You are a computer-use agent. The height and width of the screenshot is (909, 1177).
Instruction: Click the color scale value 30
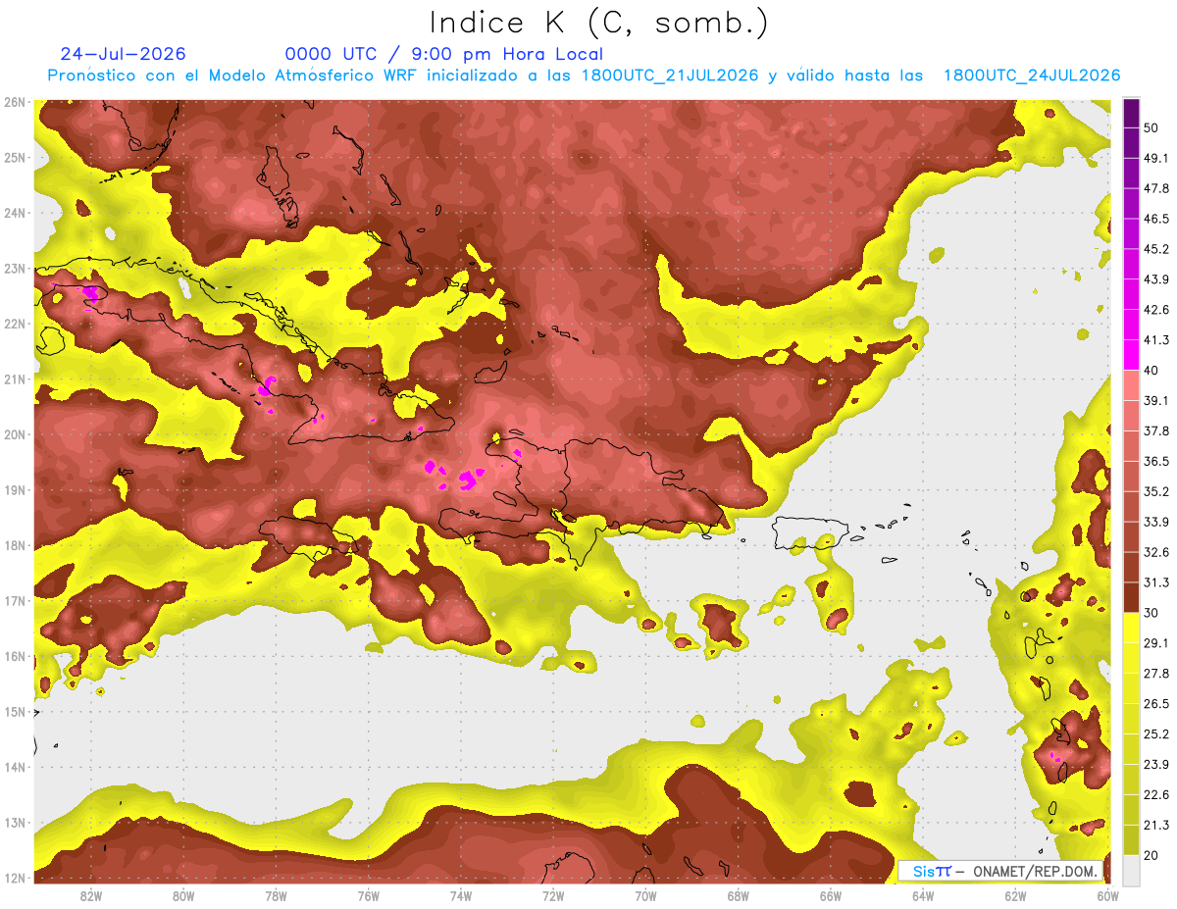click(x=1152, y=613)
